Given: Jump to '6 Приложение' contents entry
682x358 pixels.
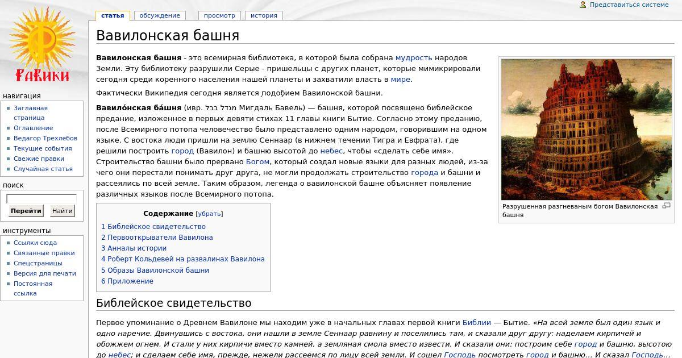Looking at the screenshot, I should point(127,281).
